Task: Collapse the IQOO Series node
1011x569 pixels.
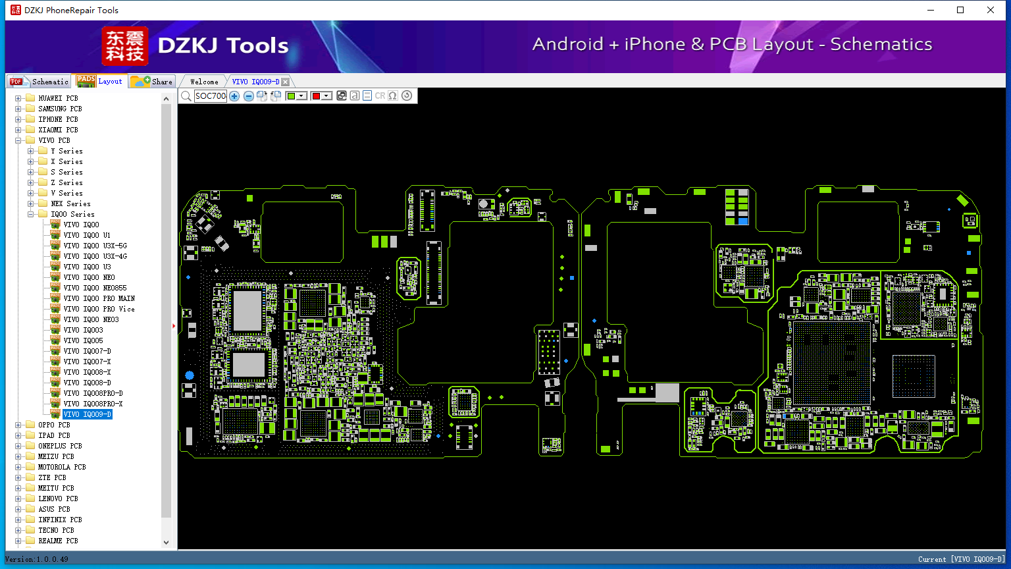Action: click(31, 214)
